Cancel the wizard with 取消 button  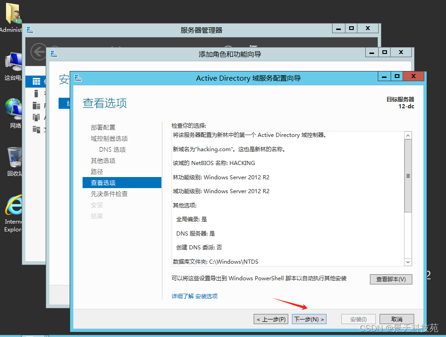[x=397, y=319]
